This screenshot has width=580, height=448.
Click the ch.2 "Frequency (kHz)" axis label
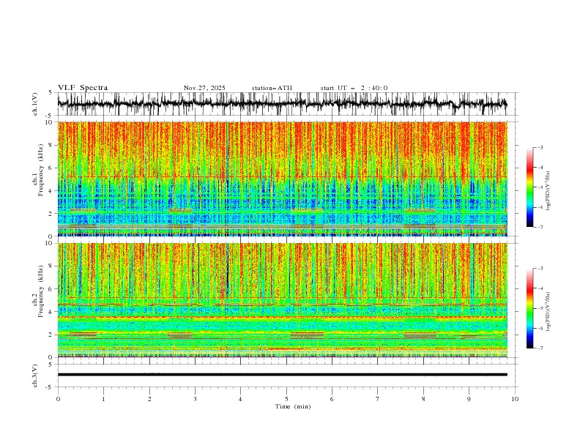pos(41,291)
